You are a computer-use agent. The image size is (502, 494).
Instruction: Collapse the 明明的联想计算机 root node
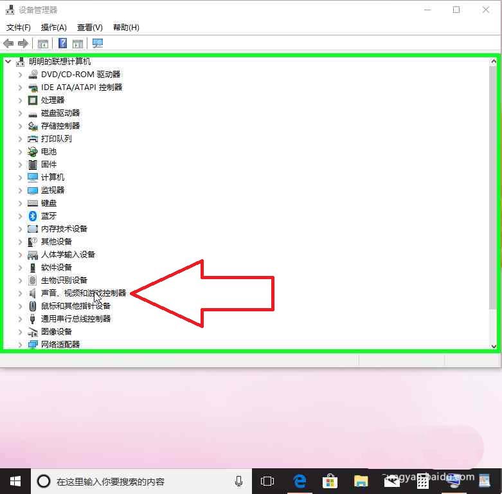(8, 61)
